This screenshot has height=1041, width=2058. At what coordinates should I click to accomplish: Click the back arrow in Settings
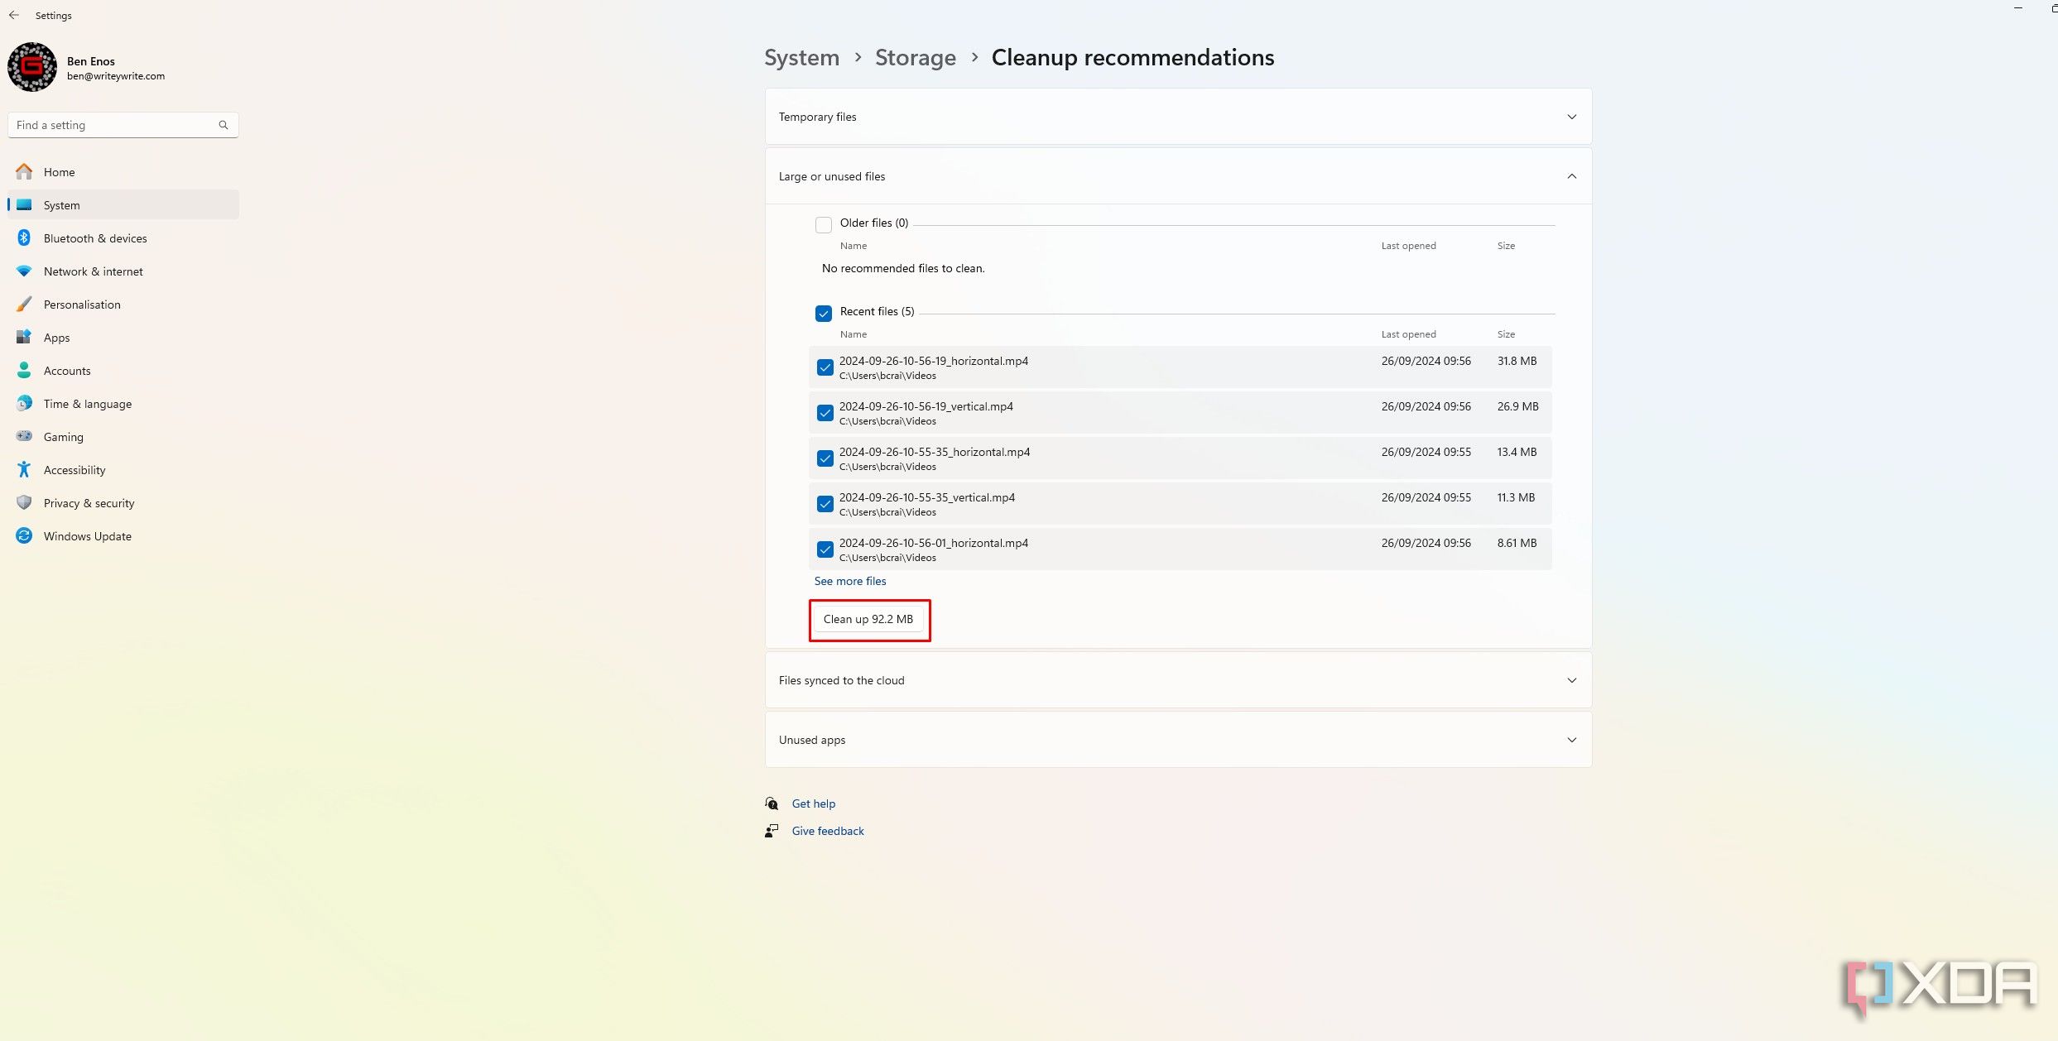click(x=14, y=15)
